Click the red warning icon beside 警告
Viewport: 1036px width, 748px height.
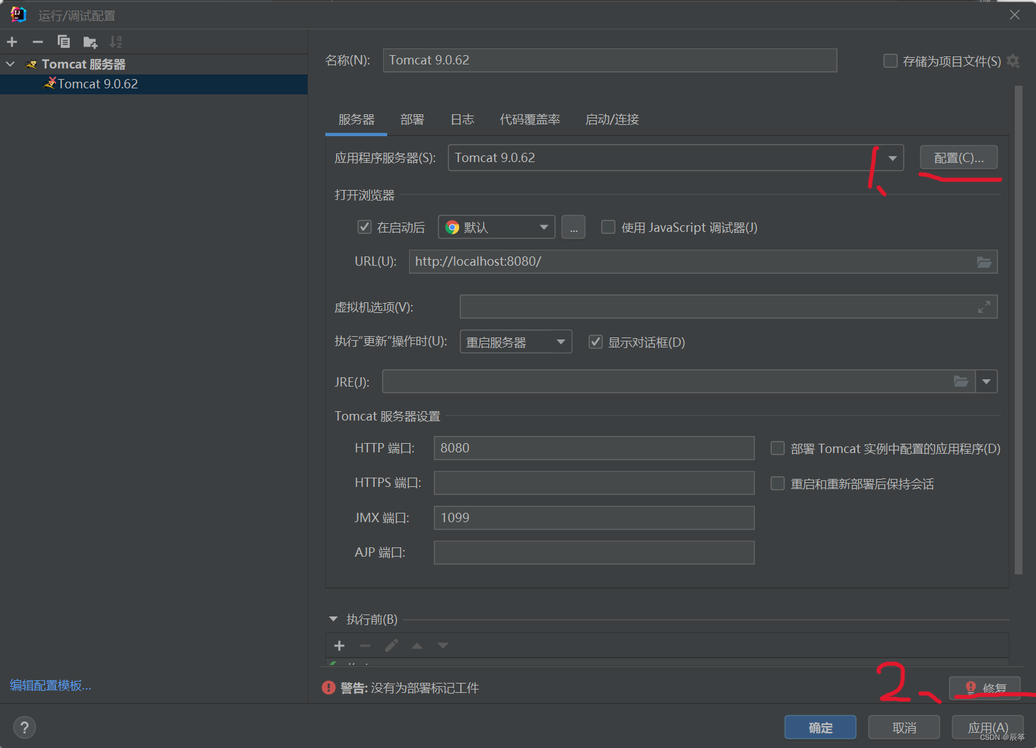(329, 688)
